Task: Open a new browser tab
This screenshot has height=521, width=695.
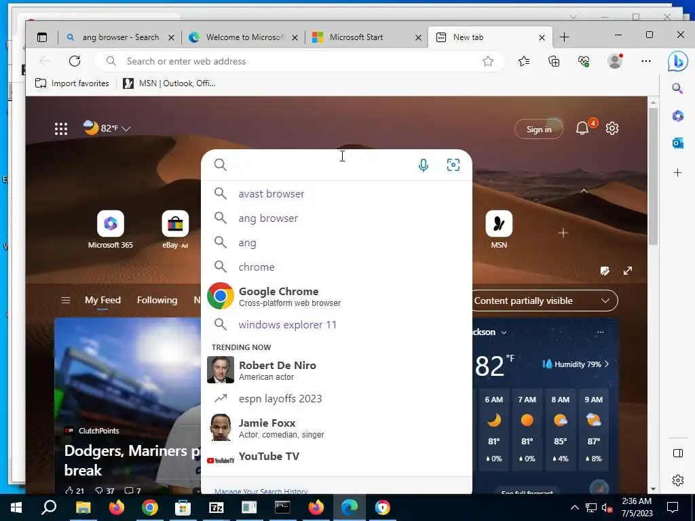Action: coord(564,37)
